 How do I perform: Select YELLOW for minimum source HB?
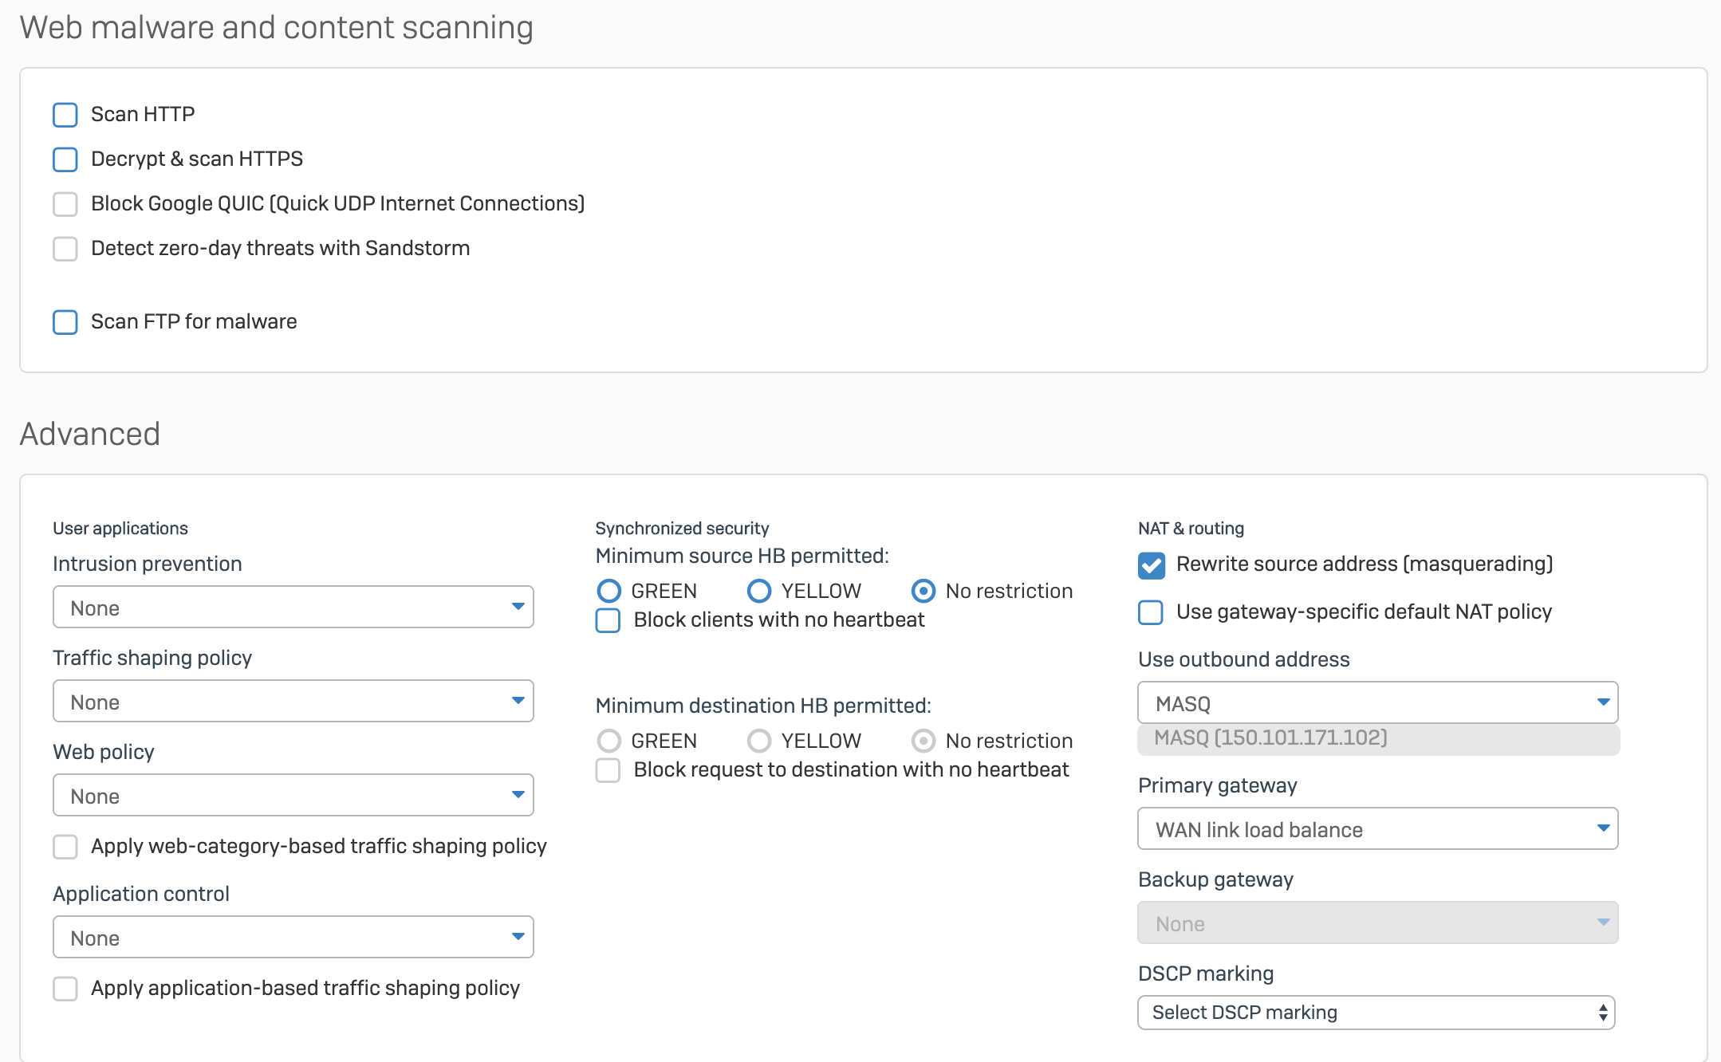pos(759,591)
